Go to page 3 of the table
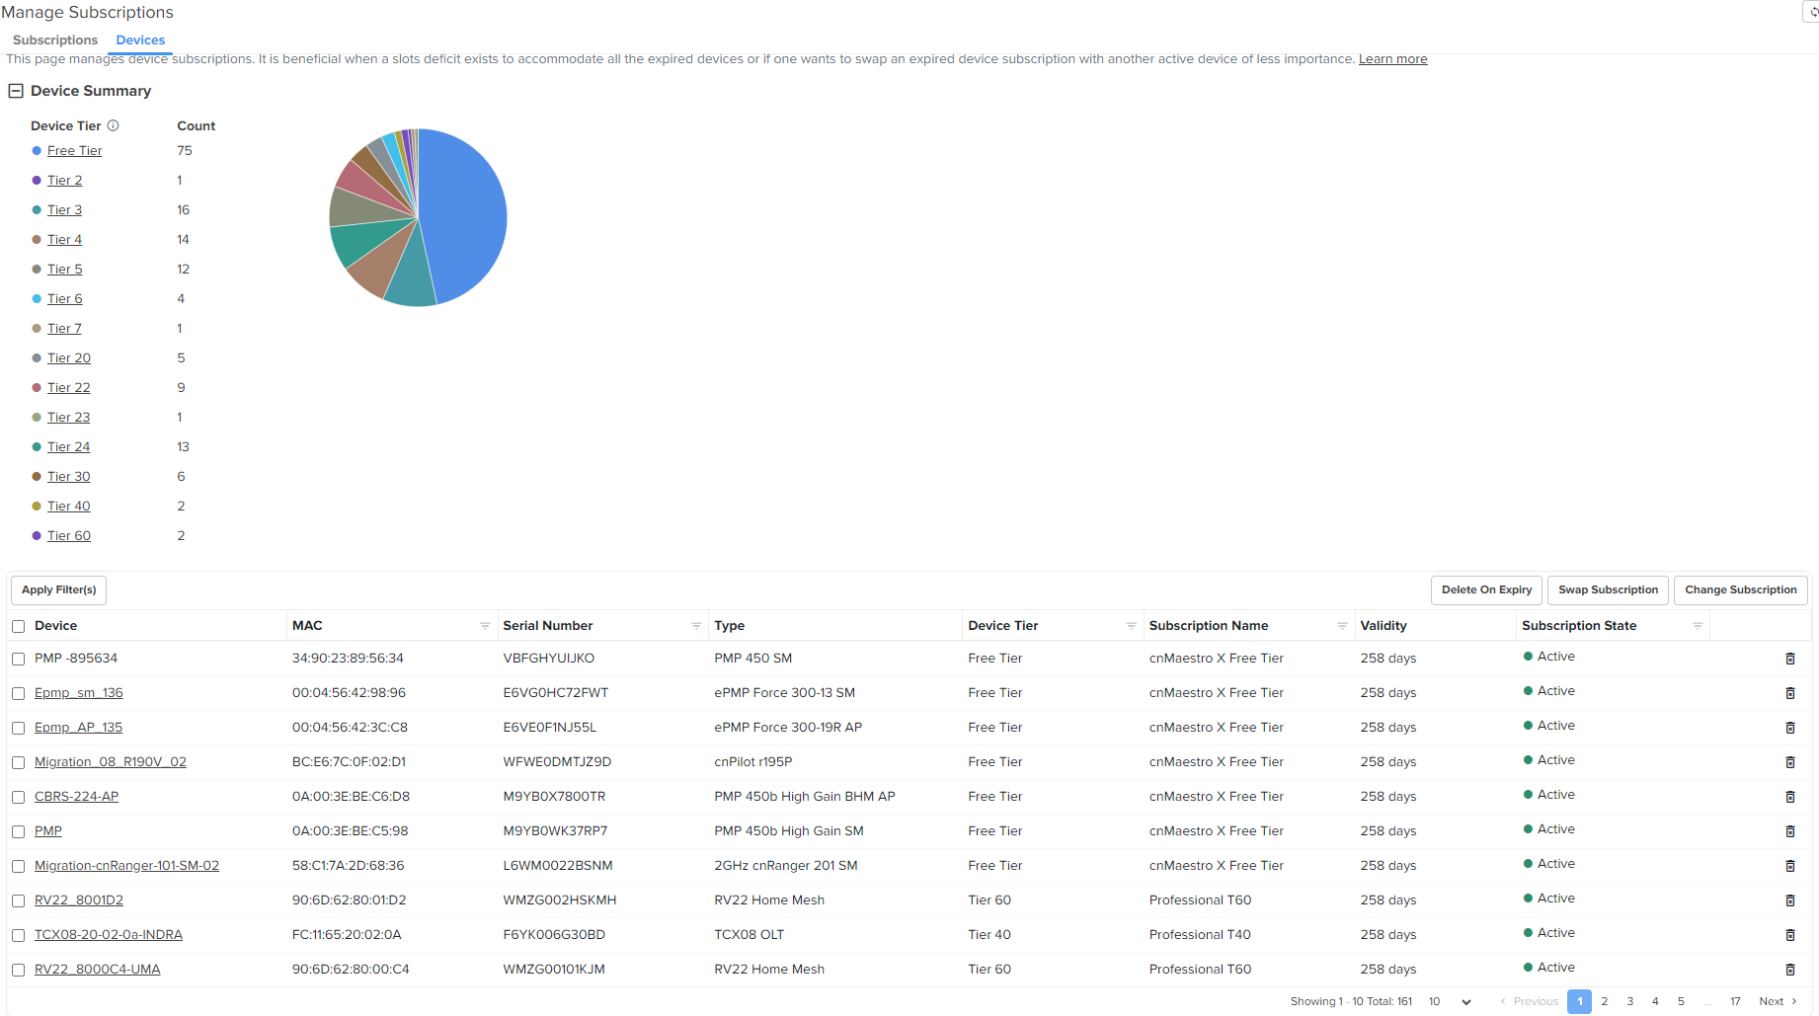1819x1016 pixels. pyautogui.click(x=1629, y=1001)
